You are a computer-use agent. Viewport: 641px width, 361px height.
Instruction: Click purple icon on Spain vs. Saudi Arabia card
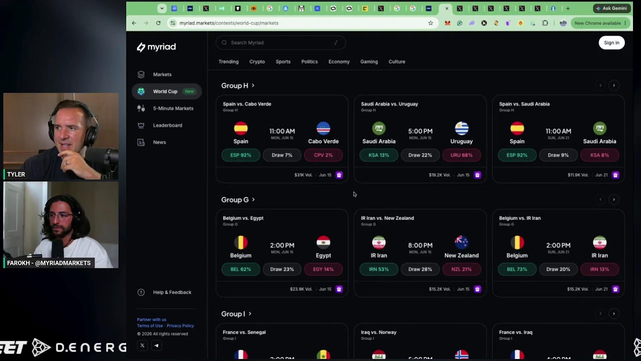pyautogui.click(x=615, y=175)
